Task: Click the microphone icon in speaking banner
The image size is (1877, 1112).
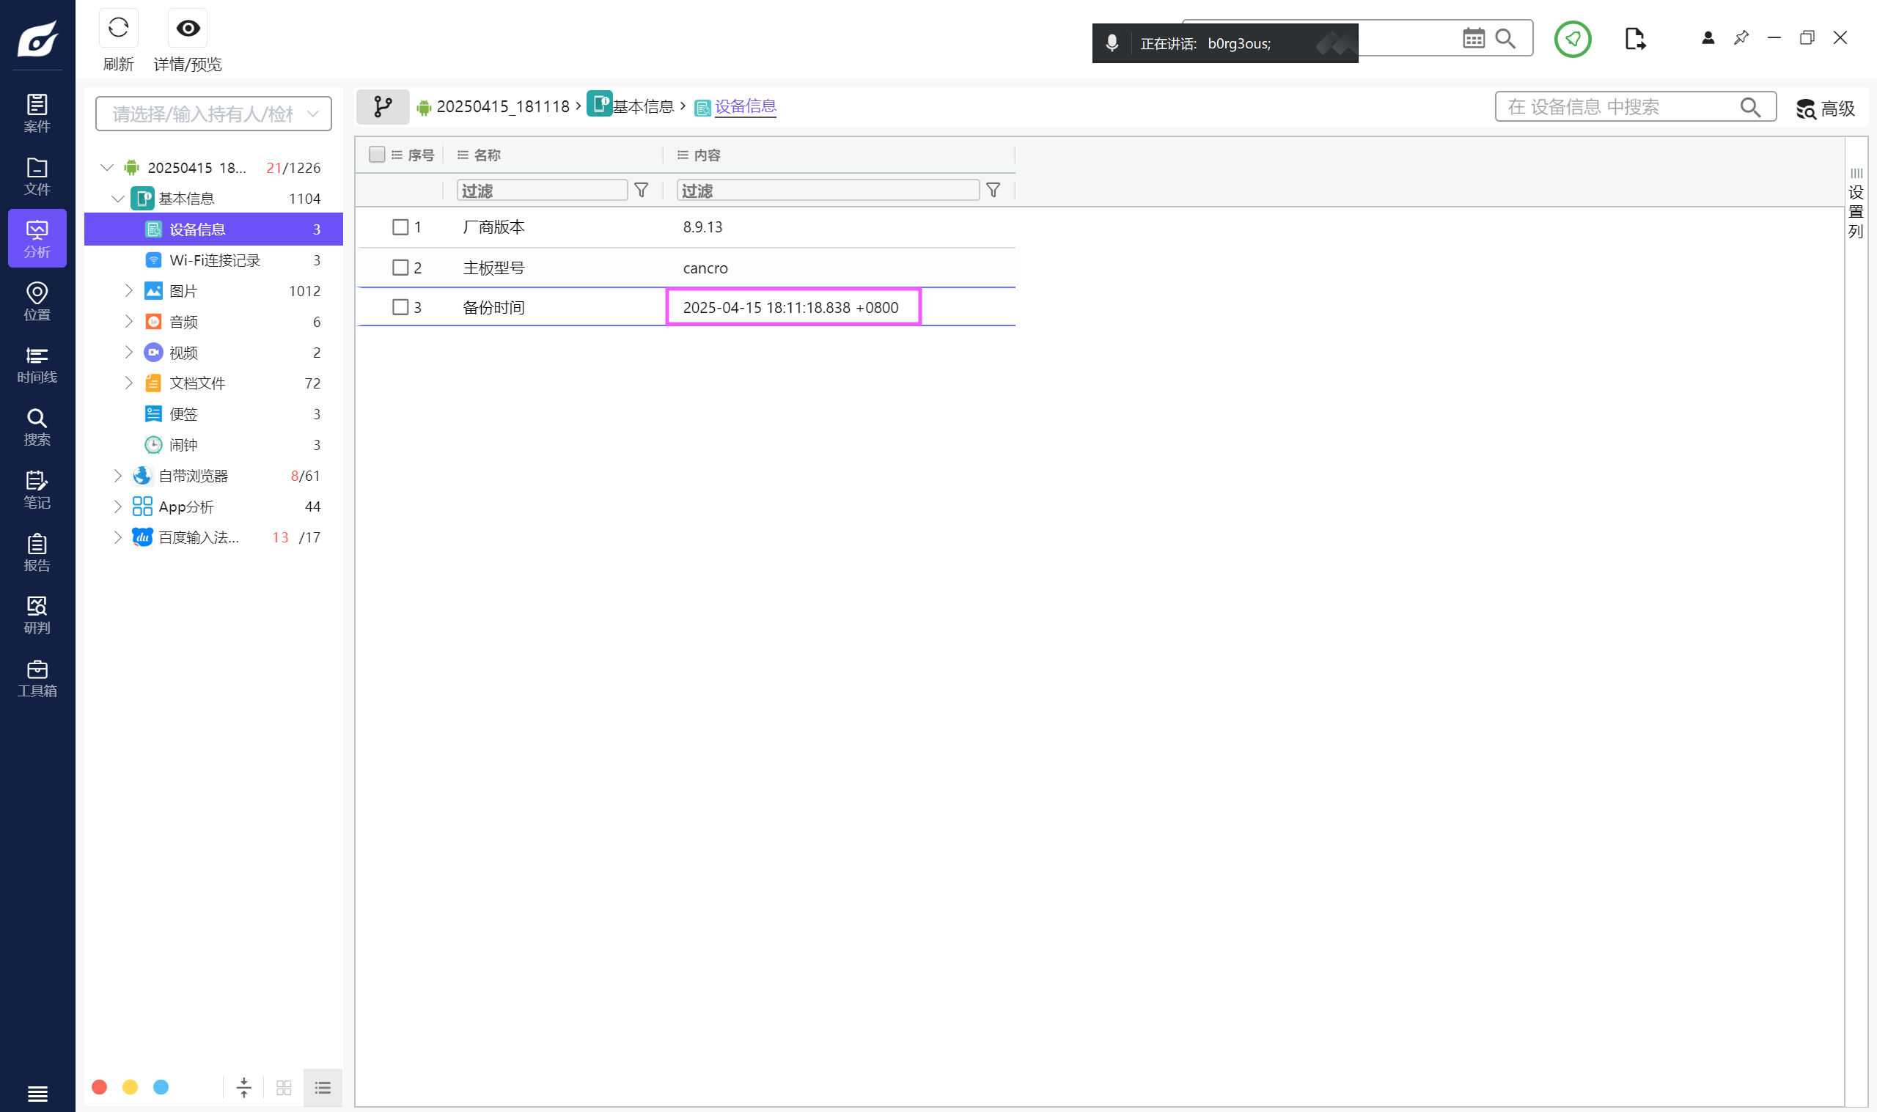Action: pyautogui.click(x=1112, y=43)
